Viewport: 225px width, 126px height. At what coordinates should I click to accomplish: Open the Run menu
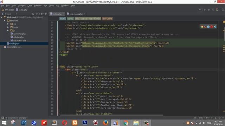tap(45, 6)
